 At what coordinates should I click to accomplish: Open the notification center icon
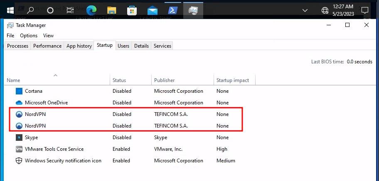[x=364, y=10]
